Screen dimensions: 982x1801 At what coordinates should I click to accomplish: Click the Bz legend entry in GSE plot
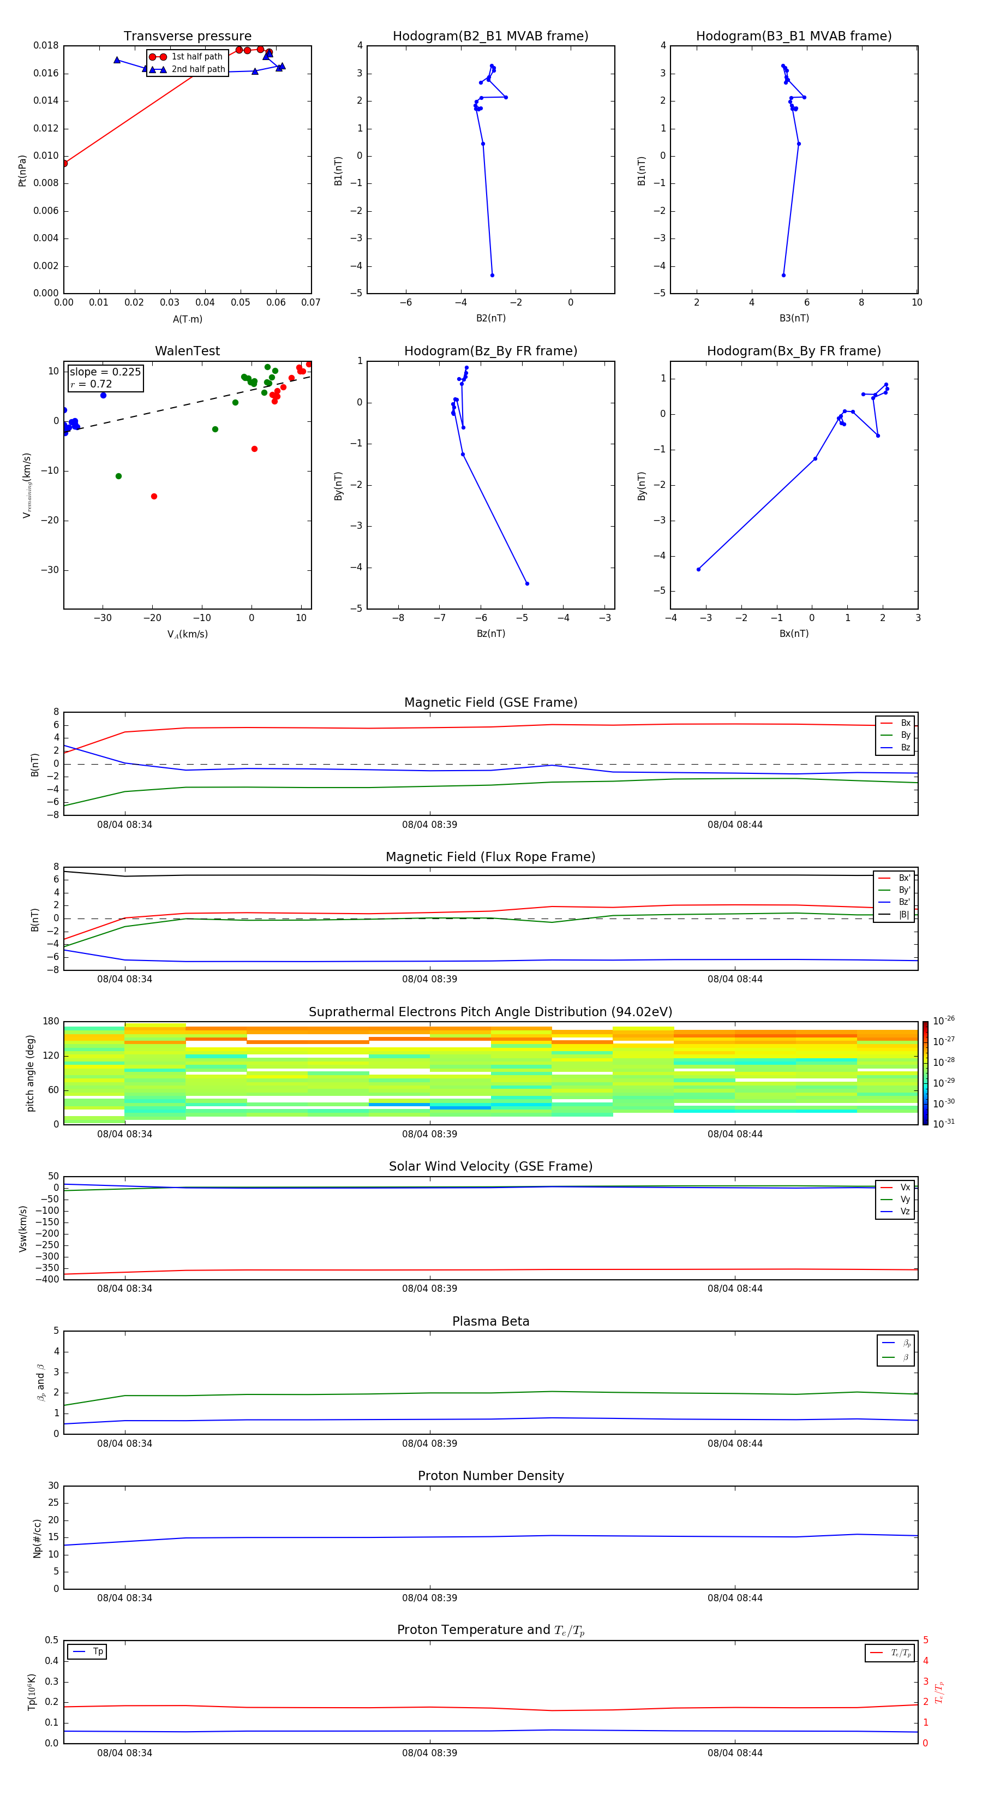[x=895, y=747]
